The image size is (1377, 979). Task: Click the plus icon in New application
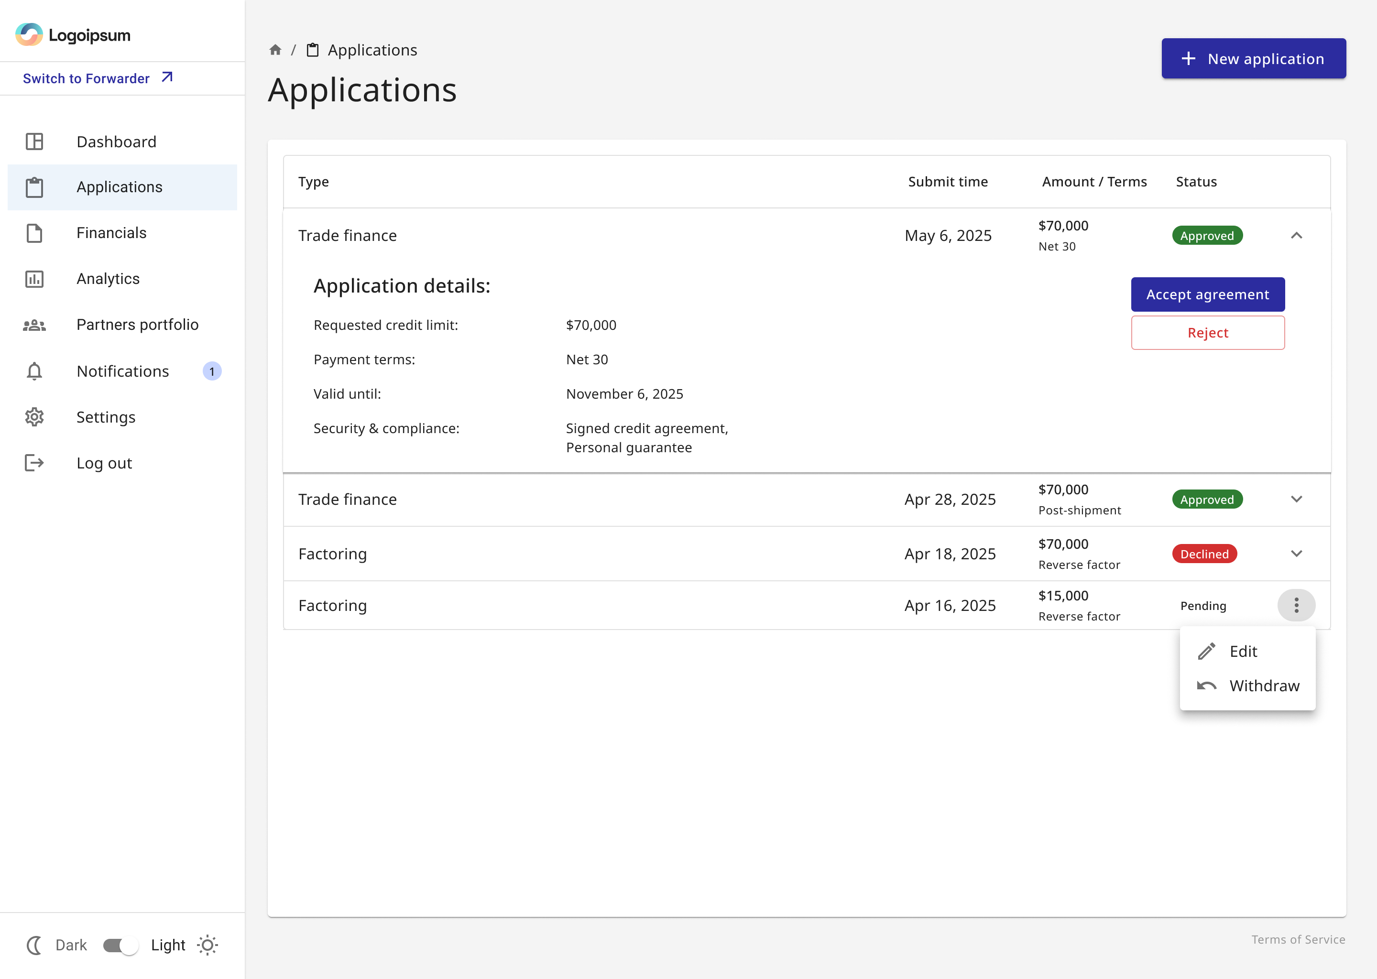tap(1188, 58)
